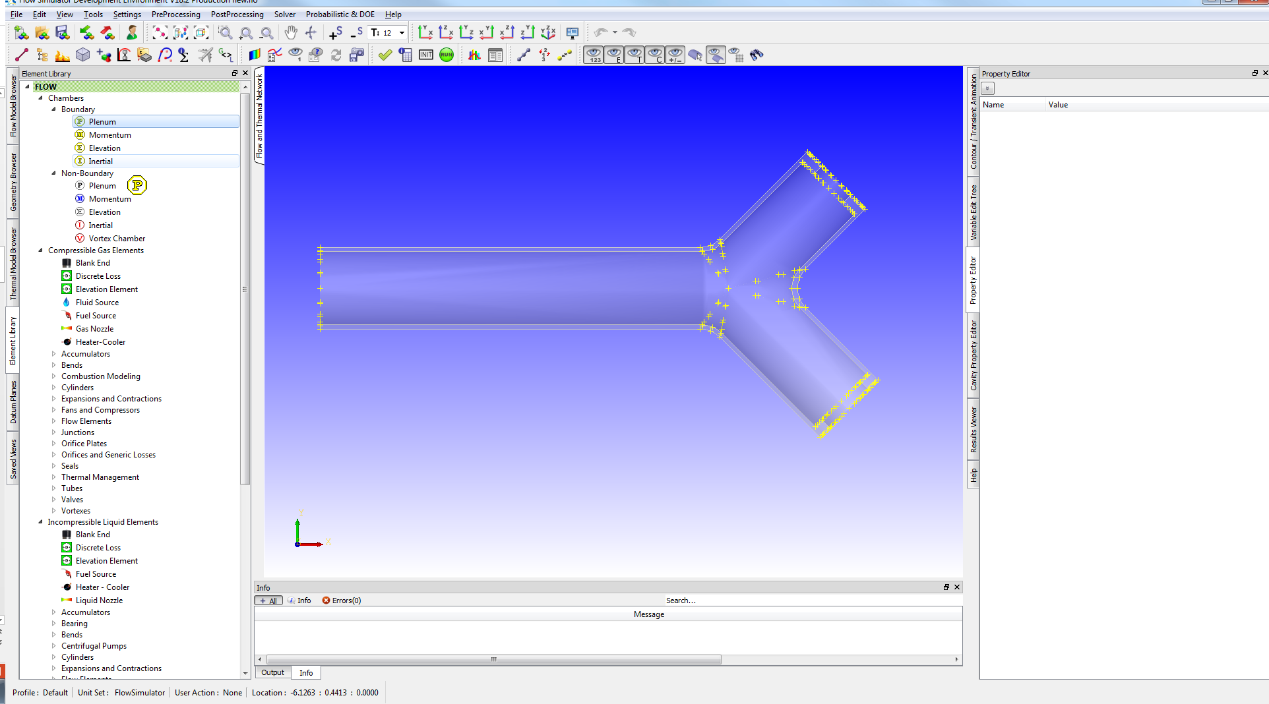Click the Errors(0) filter button
Viewport: 1269px width, 704px height.
(x=342, y=601)
